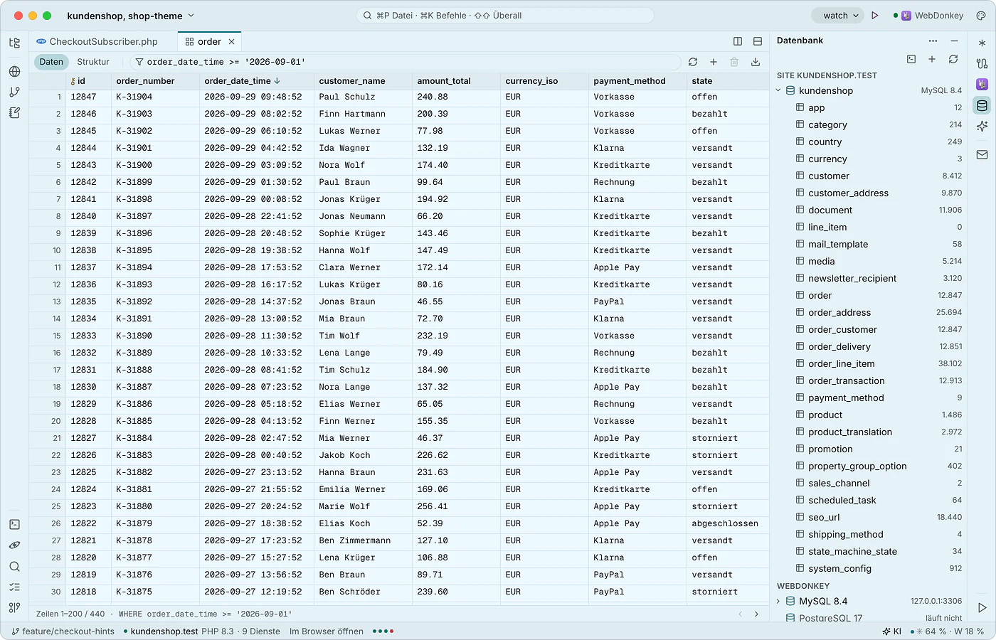Open the project tree icon in left sidebar
The width and height of the screenshot is (996, 640).
pyautogui.click(x=14, y=43)
